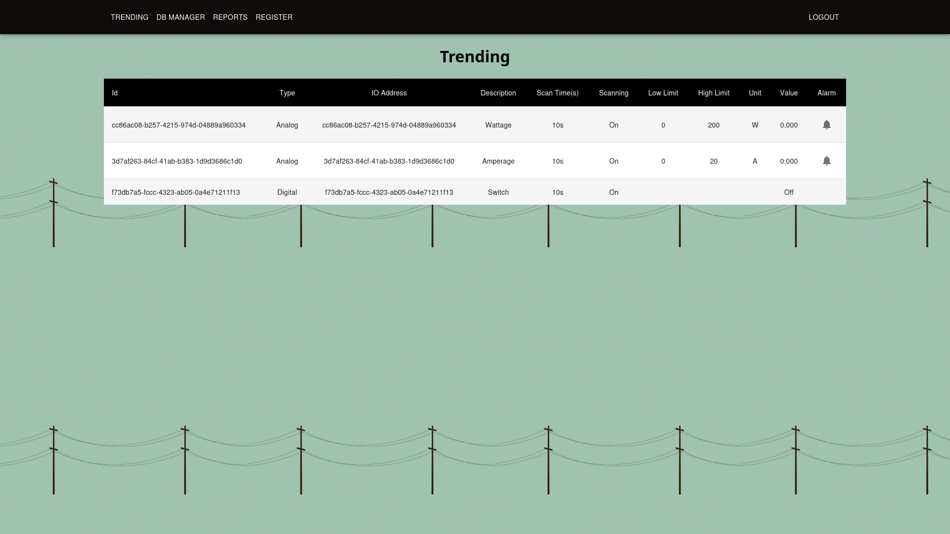Image resolution: width=950 pixels, height=534 pixels.
Task: Click the High Limit column header
Action: (713, 93)
